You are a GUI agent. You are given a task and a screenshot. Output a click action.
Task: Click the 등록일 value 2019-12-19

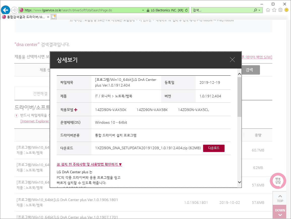210,82
